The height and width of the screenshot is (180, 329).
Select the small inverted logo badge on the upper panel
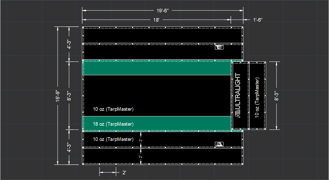tap(219, 47)
